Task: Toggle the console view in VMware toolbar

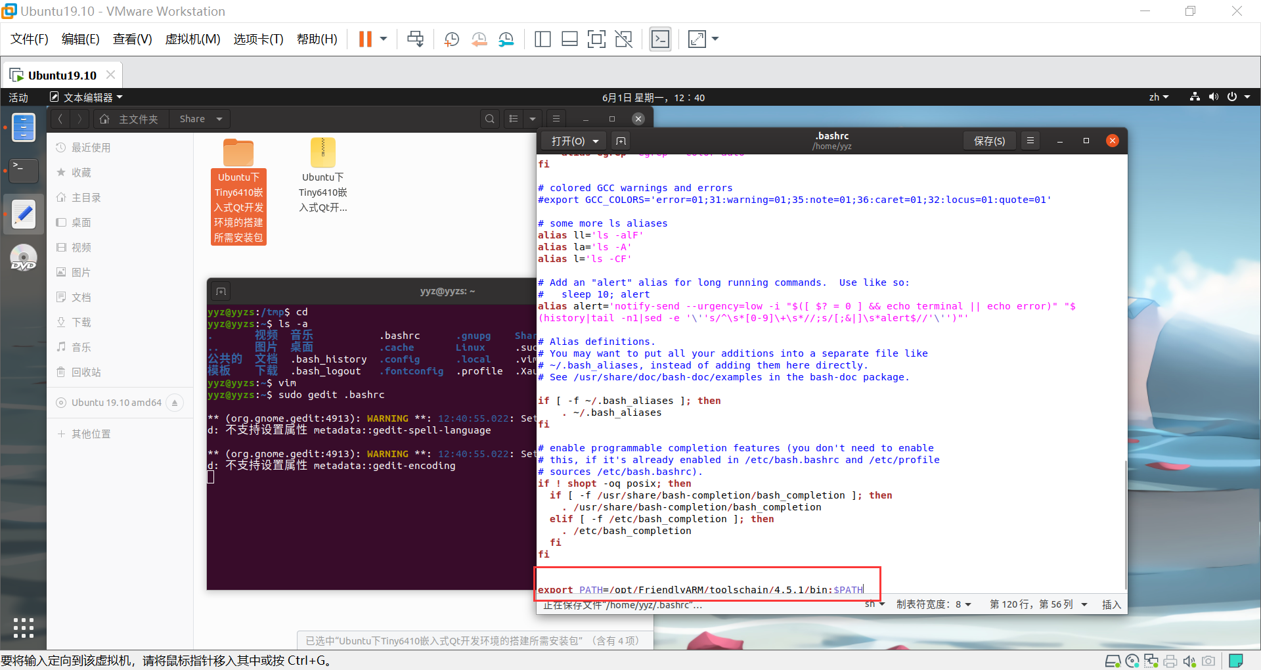Action: [660, 39]
